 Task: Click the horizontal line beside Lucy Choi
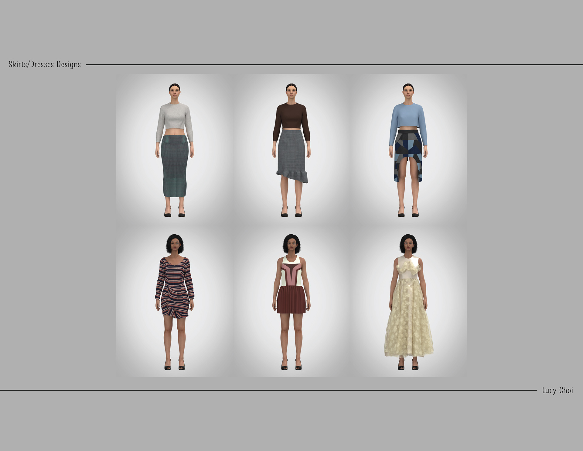point(267,390)
